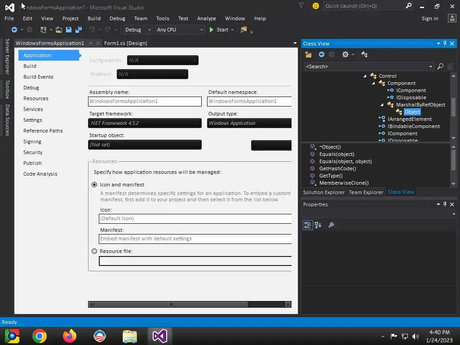Open Chrome from the taskbar
The width and height of the screenshot is (460, 345).
tap(40, 336)
